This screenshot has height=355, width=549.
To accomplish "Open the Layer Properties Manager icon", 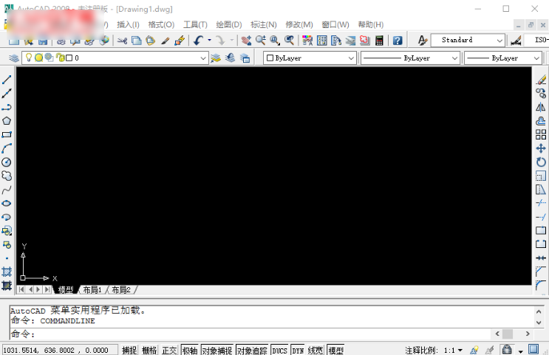I will (x=13, y=58).
